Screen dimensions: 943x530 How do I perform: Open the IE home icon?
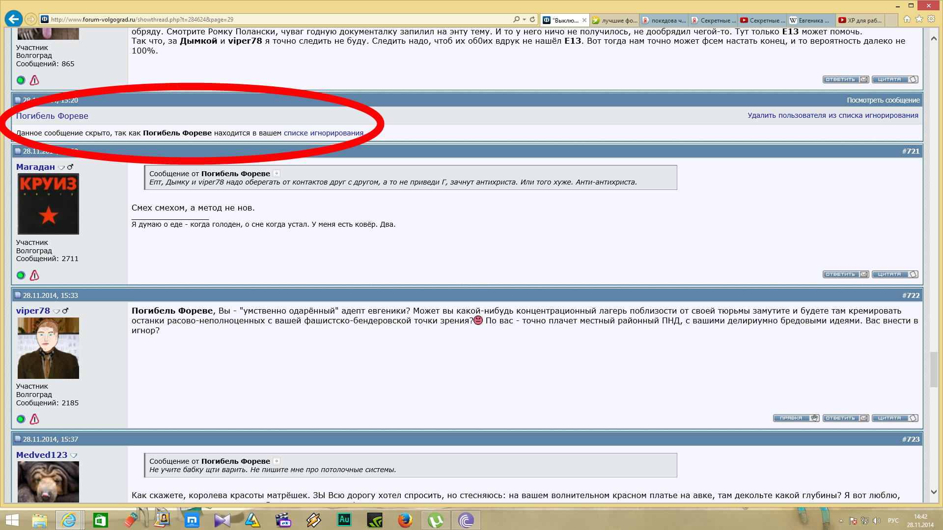(x=907, y=19)
